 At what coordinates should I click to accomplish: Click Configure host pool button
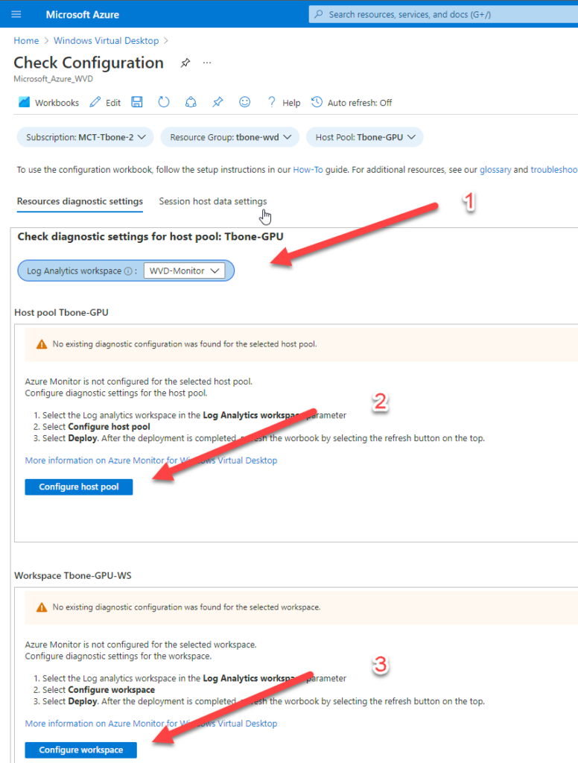pyautogui.click(x=79, y=487)
